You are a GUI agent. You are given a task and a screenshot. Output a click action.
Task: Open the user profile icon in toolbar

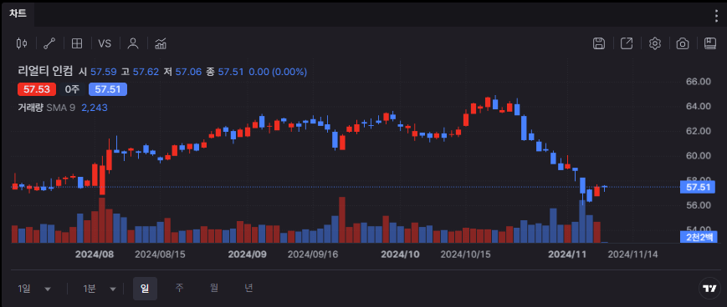pyautogui.click(x=133, y=44)
